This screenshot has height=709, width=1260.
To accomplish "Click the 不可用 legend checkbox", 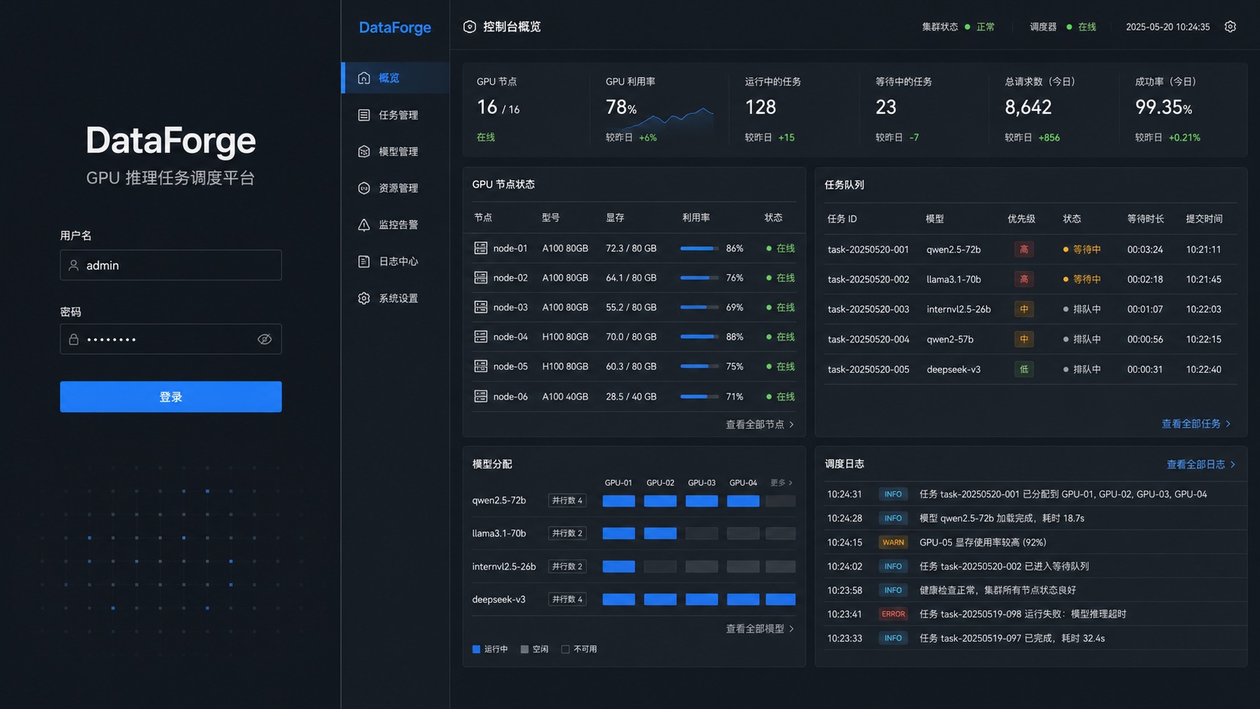I will tap(565, 649).
